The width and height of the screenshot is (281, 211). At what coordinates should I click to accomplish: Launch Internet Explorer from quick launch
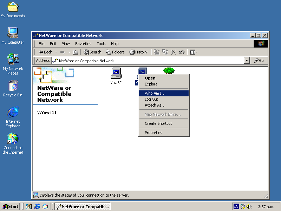point(37,206)
